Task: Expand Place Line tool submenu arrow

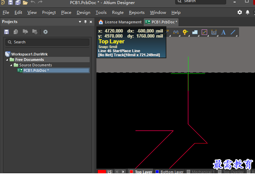Action: pos(237,36)
